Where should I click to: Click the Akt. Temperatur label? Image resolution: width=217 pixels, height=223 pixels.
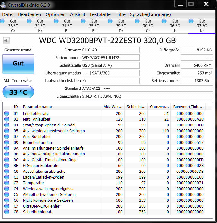[18, 81]
